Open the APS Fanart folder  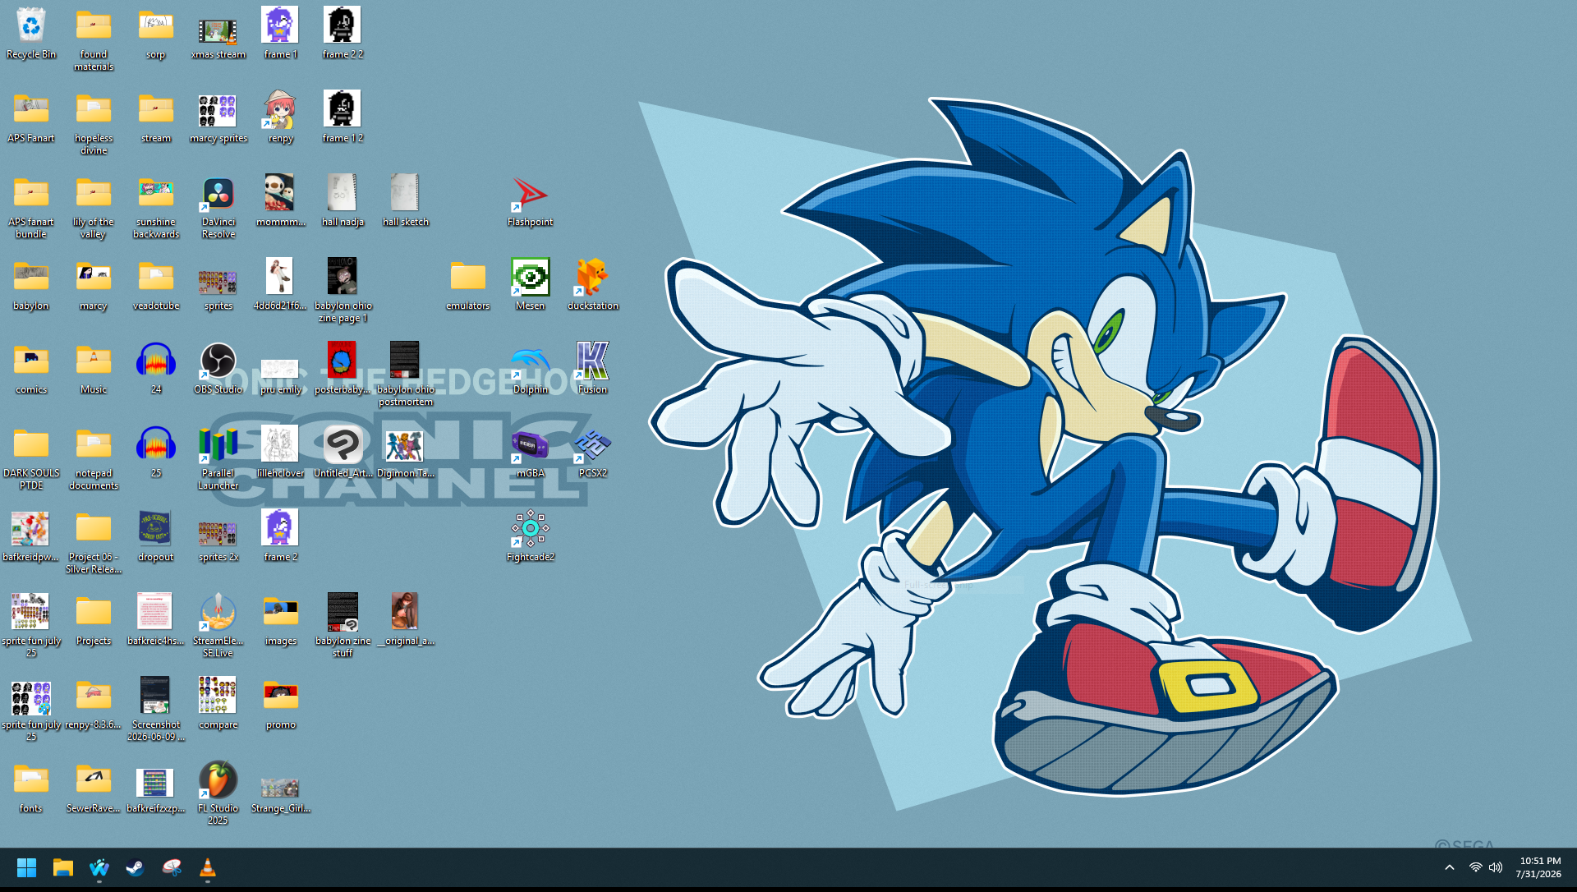click(x=31, y=117)
